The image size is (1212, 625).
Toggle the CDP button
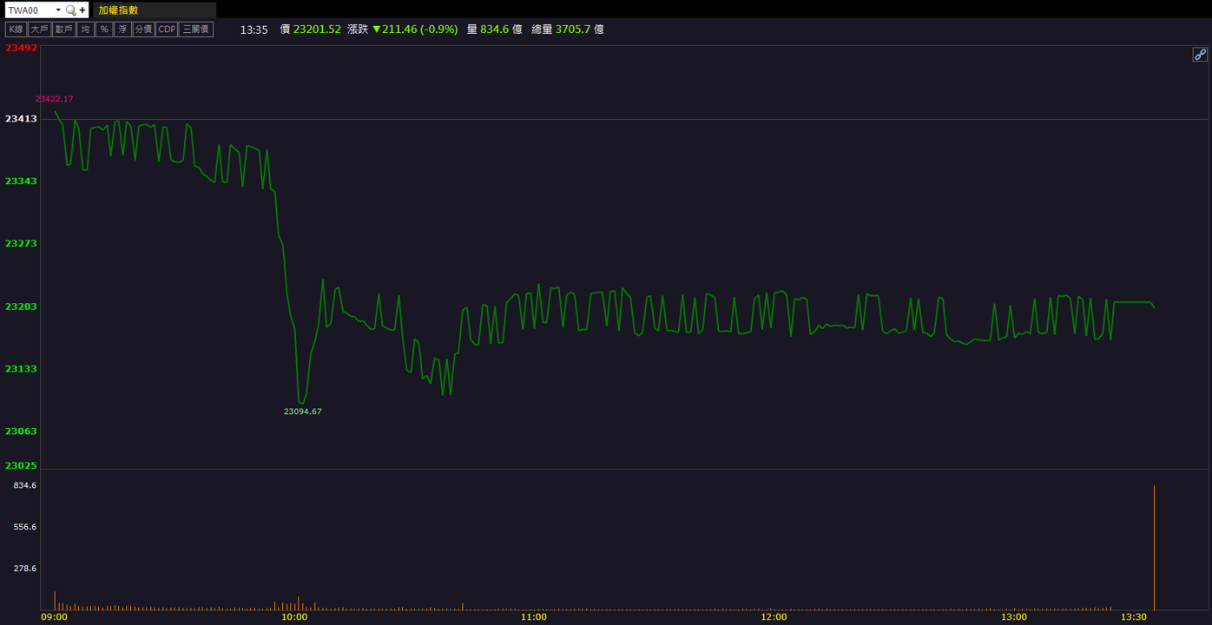pos(167,30)
